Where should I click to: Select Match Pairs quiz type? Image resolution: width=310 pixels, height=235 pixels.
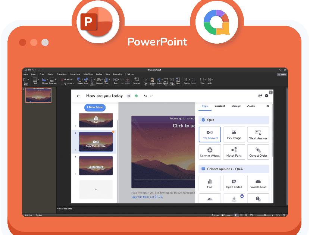click(x=234, y=152)
